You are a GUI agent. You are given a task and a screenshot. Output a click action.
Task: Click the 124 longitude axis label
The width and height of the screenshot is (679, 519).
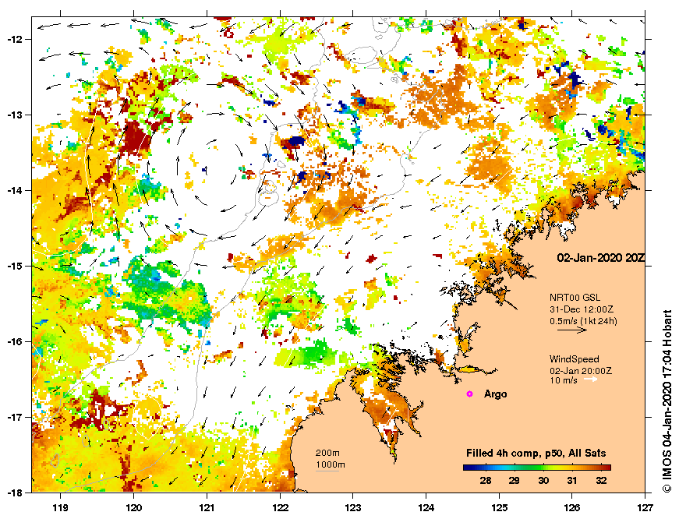pos(426,508)
